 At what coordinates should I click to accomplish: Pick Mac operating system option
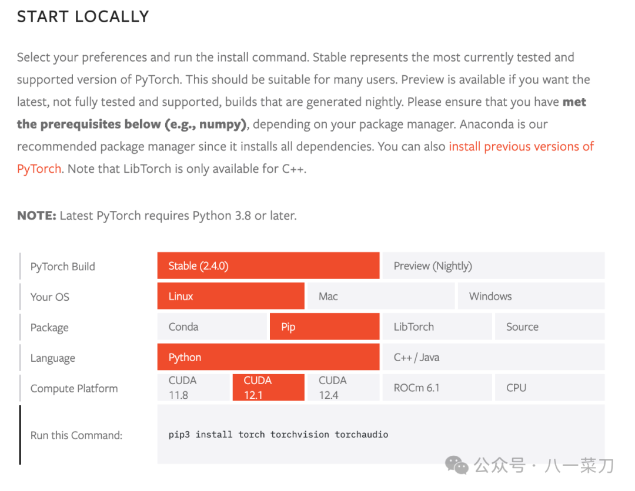coord(380,296)
